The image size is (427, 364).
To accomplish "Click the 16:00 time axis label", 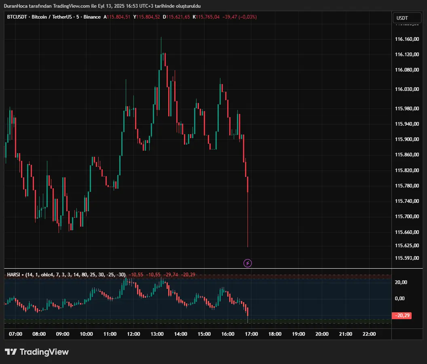I will pyautogui.click(x=228, y=334).
